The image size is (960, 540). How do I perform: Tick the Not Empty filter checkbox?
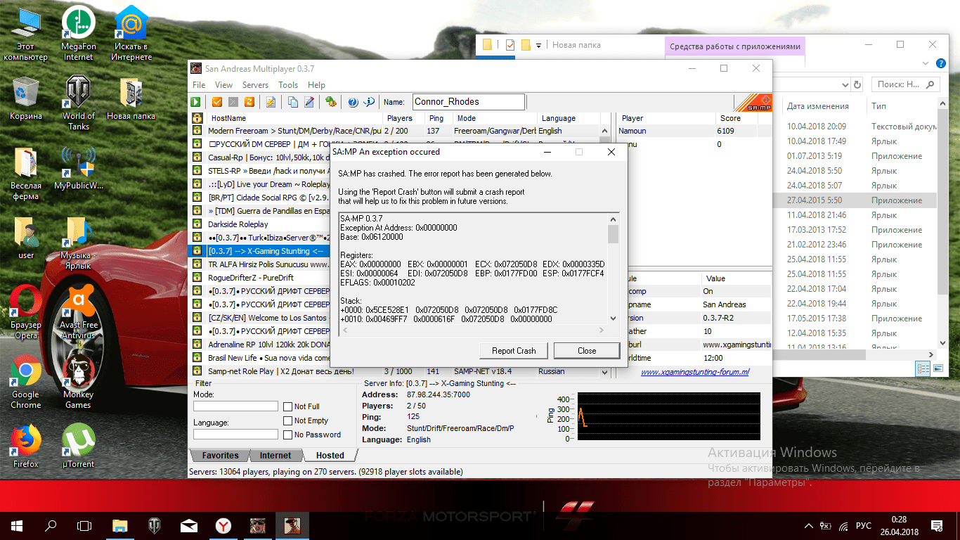(288, 420)
